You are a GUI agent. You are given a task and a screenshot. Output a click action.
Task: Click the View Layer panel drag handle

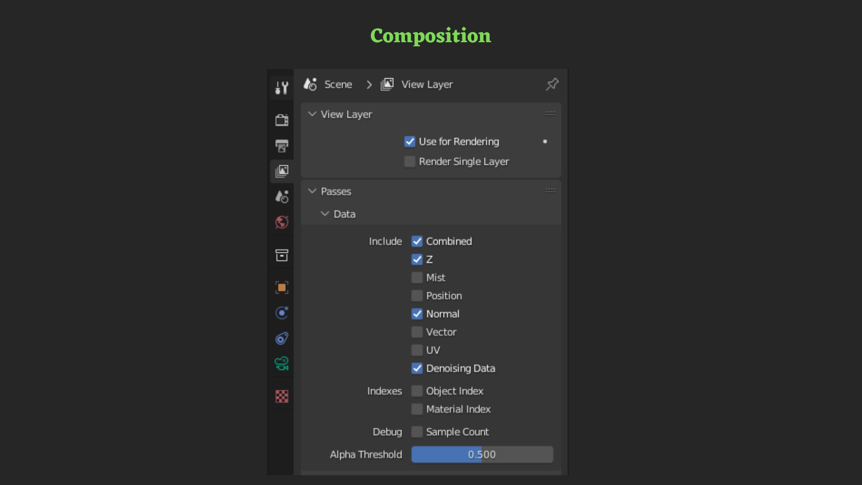[550, 114]
